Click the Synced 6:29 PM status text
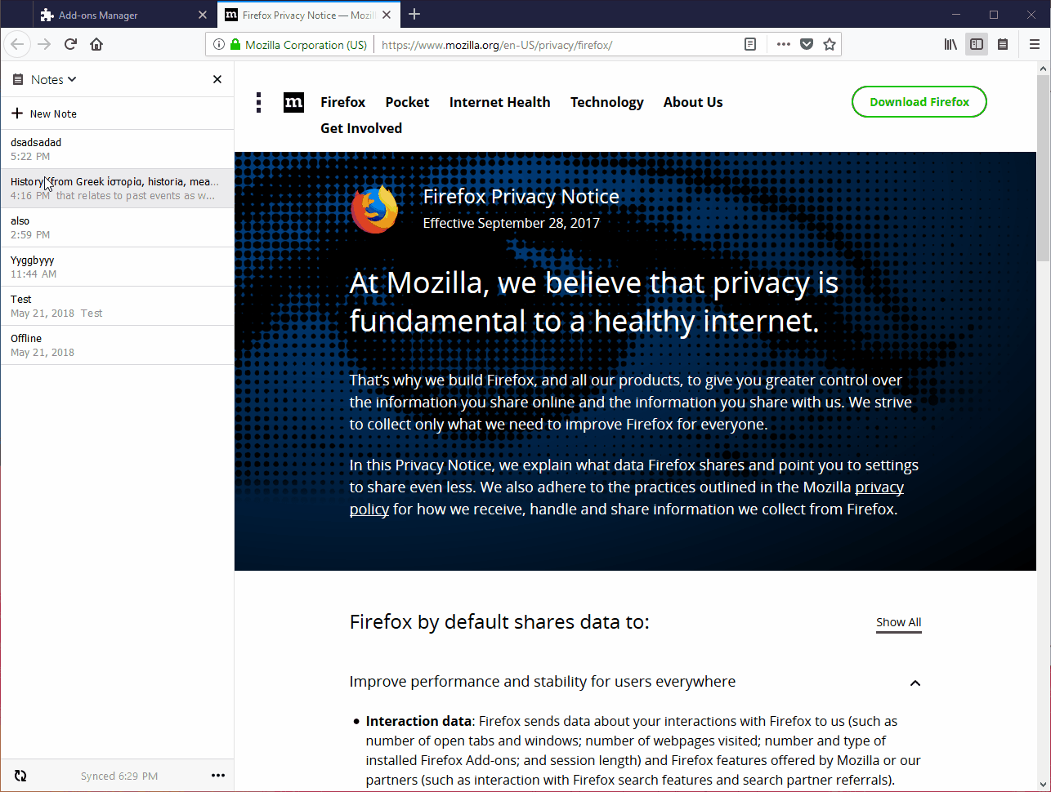The image size is (1051, 792). (x=119, y=776)
